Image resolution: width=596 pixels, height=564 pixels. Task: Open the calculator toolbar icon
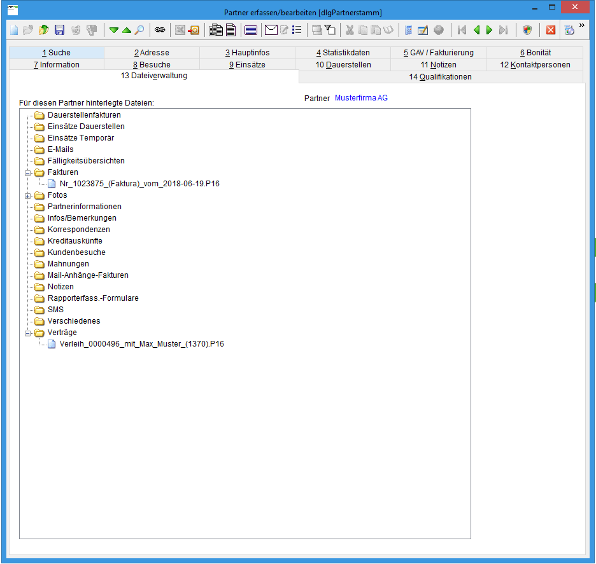click(409, 30)
